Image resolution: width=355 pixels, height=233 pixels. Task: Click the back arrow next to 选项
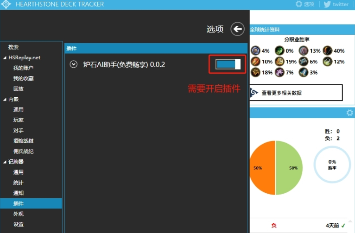[x=237, y=29]
